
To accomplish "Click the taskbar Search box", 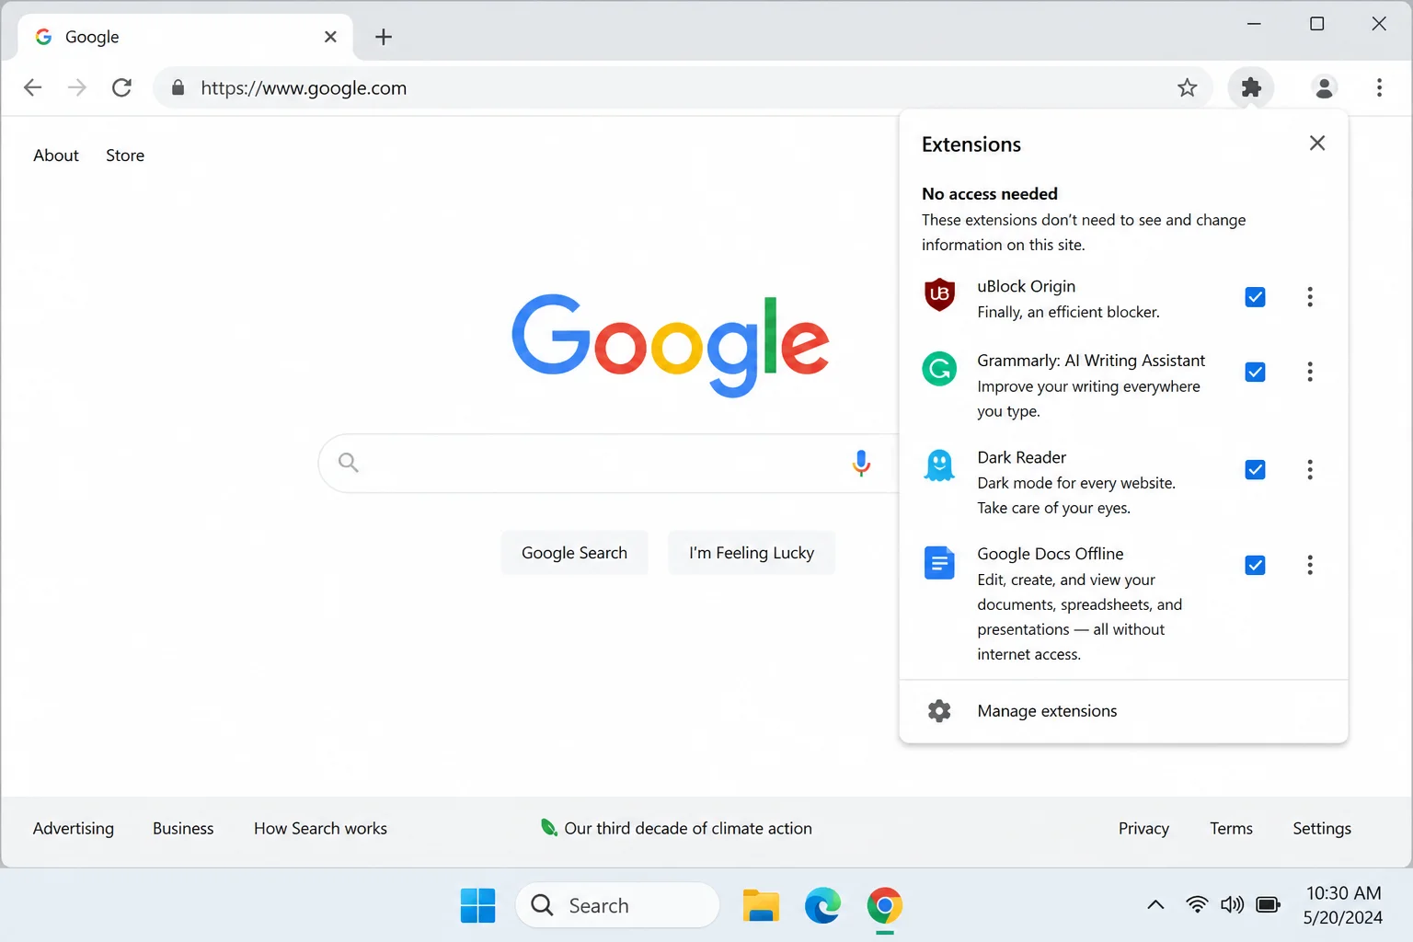I will click(x=617, y=905).
